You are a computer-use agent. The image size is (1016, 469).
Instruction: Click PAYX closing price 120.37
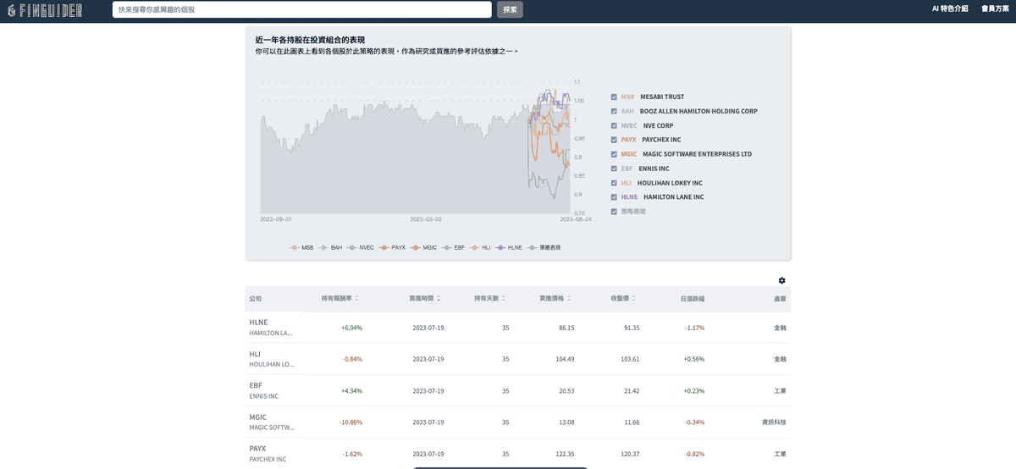[x=629, y=454]
